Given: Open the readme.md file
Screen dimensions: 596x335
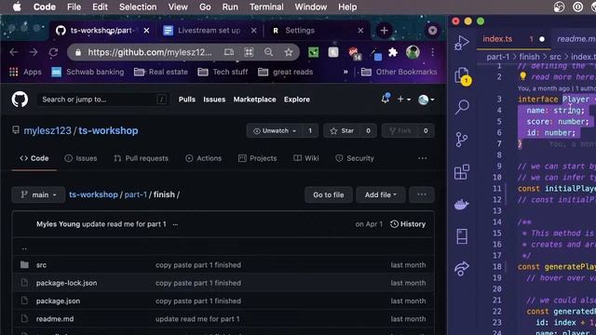Looking at the screenshot, I should click(55, 319).
